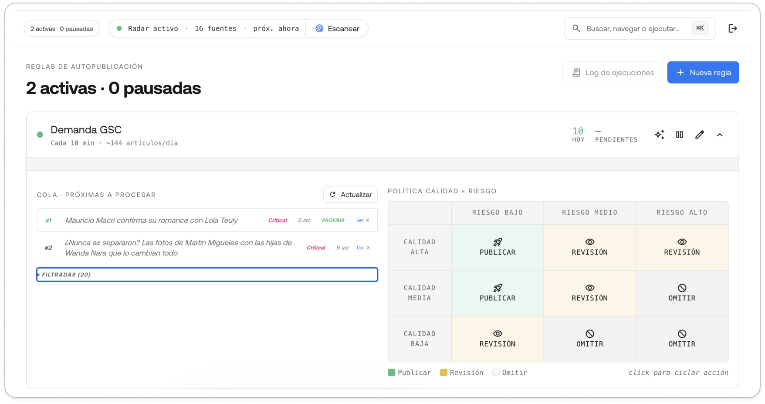Dismiss the Martín Migueles queue item
The image size is (765, 404).
click(368, 248)
